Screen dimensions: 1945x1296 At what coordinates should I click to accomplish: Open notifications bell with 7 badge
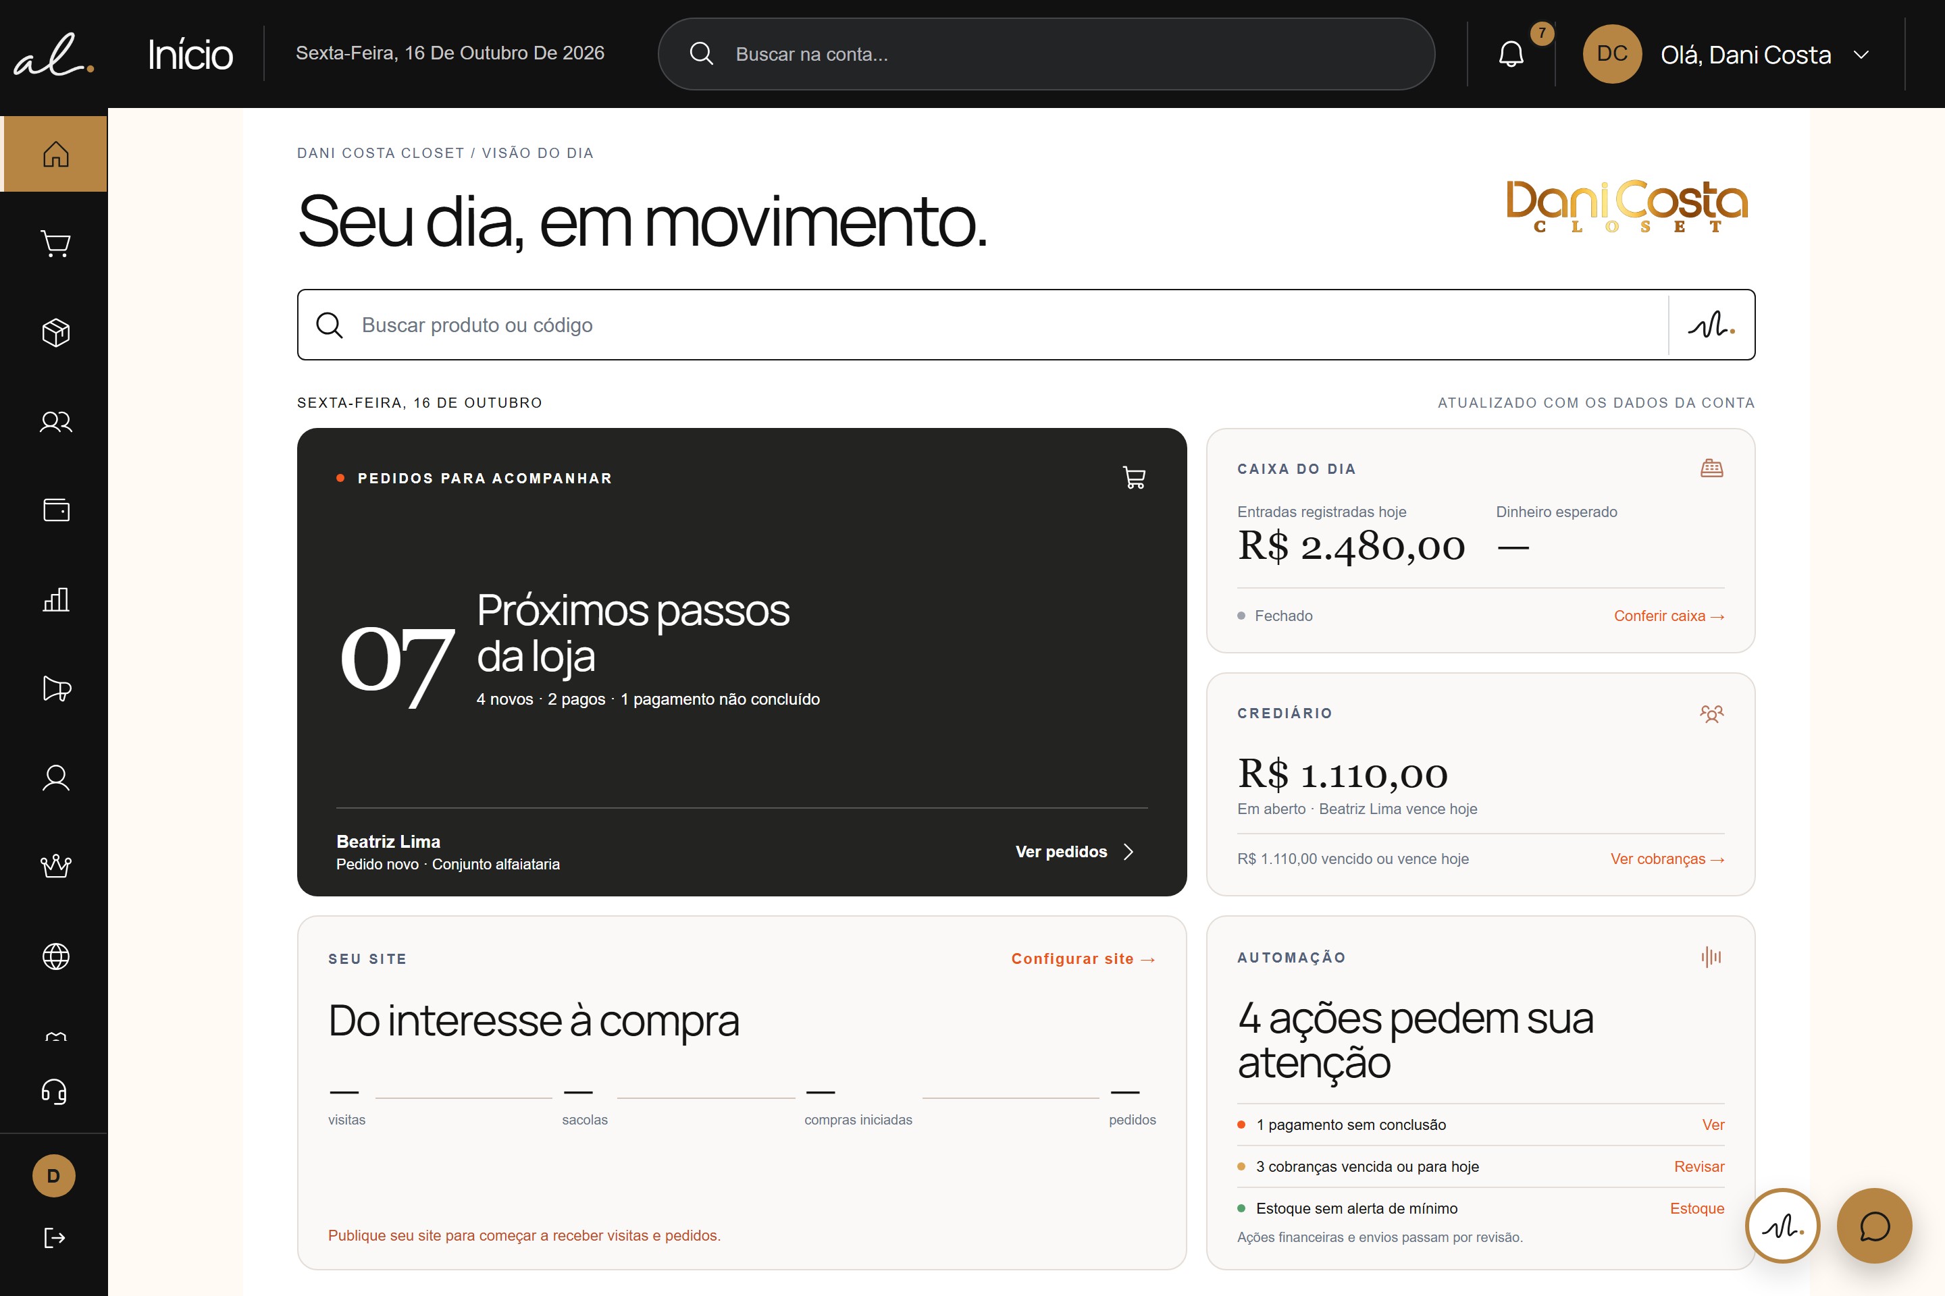[x=1511, y=54]
